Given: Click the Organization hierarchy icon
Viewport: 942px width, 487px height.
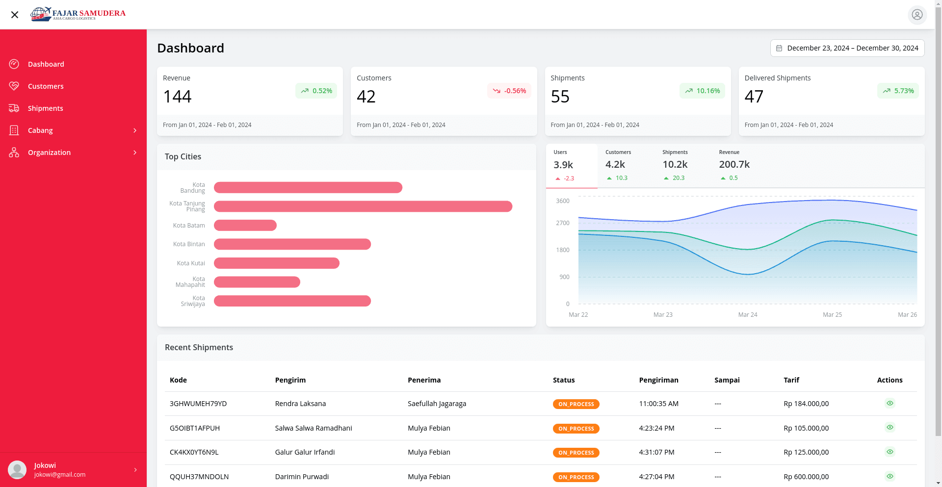Looking at the screenshot, I should pos(14,152).
